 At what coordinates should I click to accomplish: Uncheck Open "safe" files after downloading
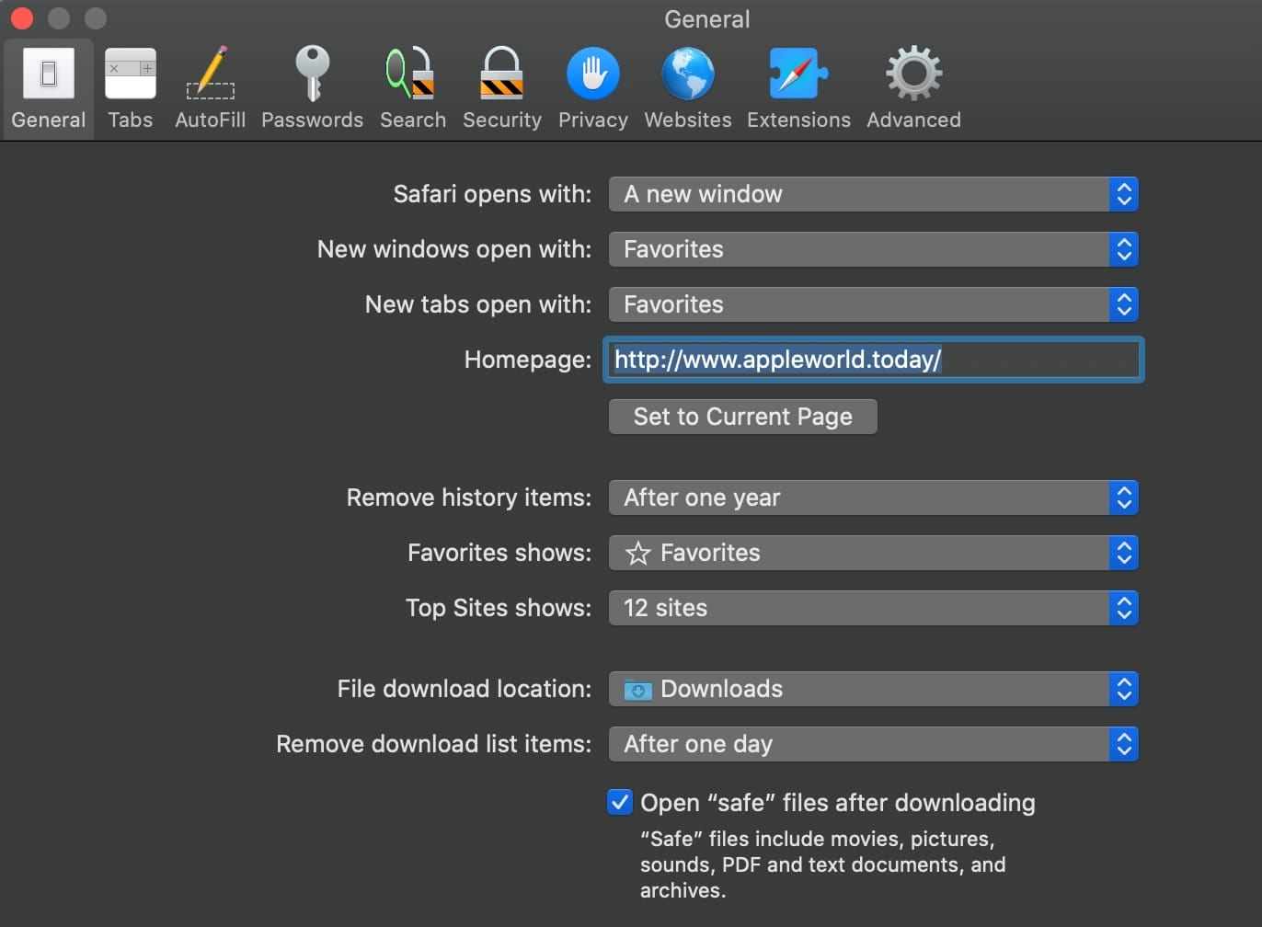tap(620, 802)
